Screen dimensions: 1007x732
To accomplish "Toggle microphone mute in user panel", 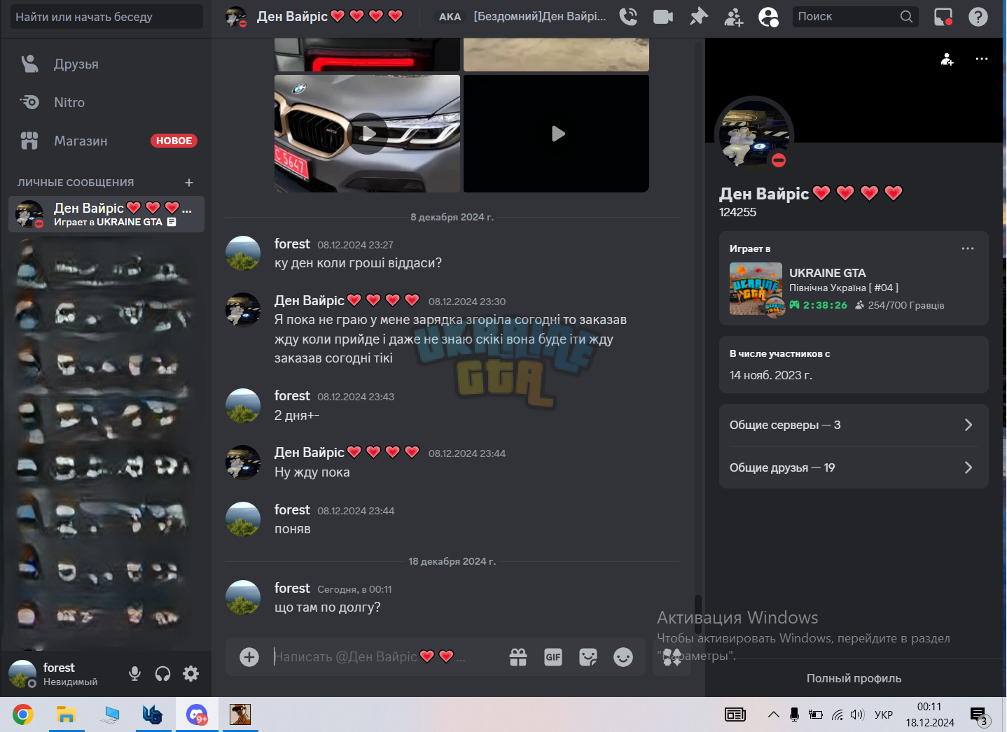I will pos(134,674).
